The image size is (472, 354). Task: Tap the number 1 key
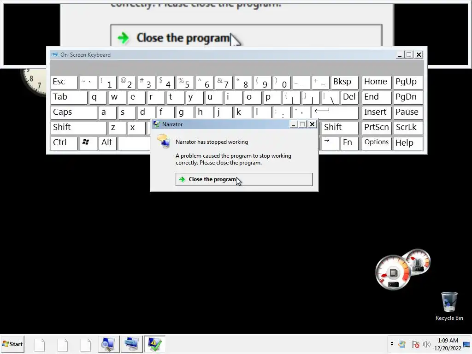pyautogui.click(x=107, y=82)
